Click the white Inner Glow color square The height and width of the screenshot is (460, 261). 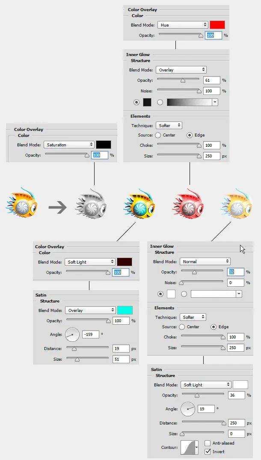pos(171,294)
